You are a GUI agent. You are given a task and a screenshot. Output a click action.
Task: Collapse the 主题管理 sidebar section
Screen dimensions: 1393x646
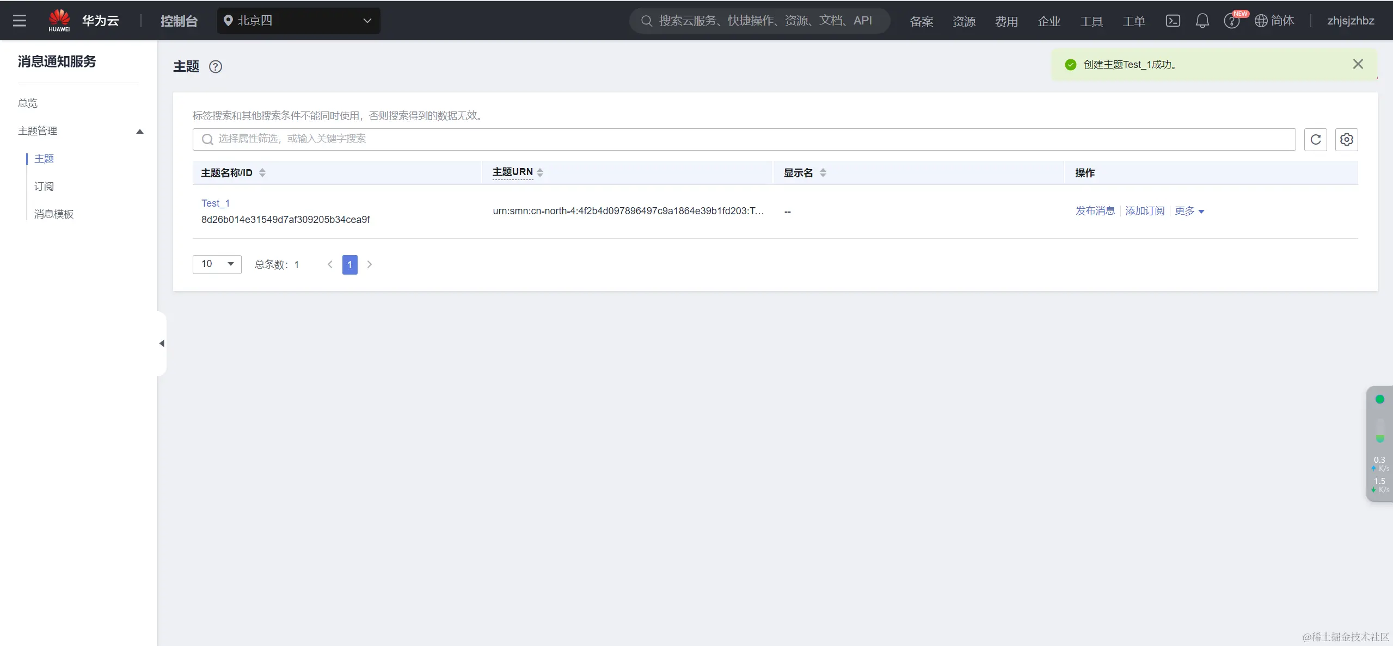click(x=140, y=131)
